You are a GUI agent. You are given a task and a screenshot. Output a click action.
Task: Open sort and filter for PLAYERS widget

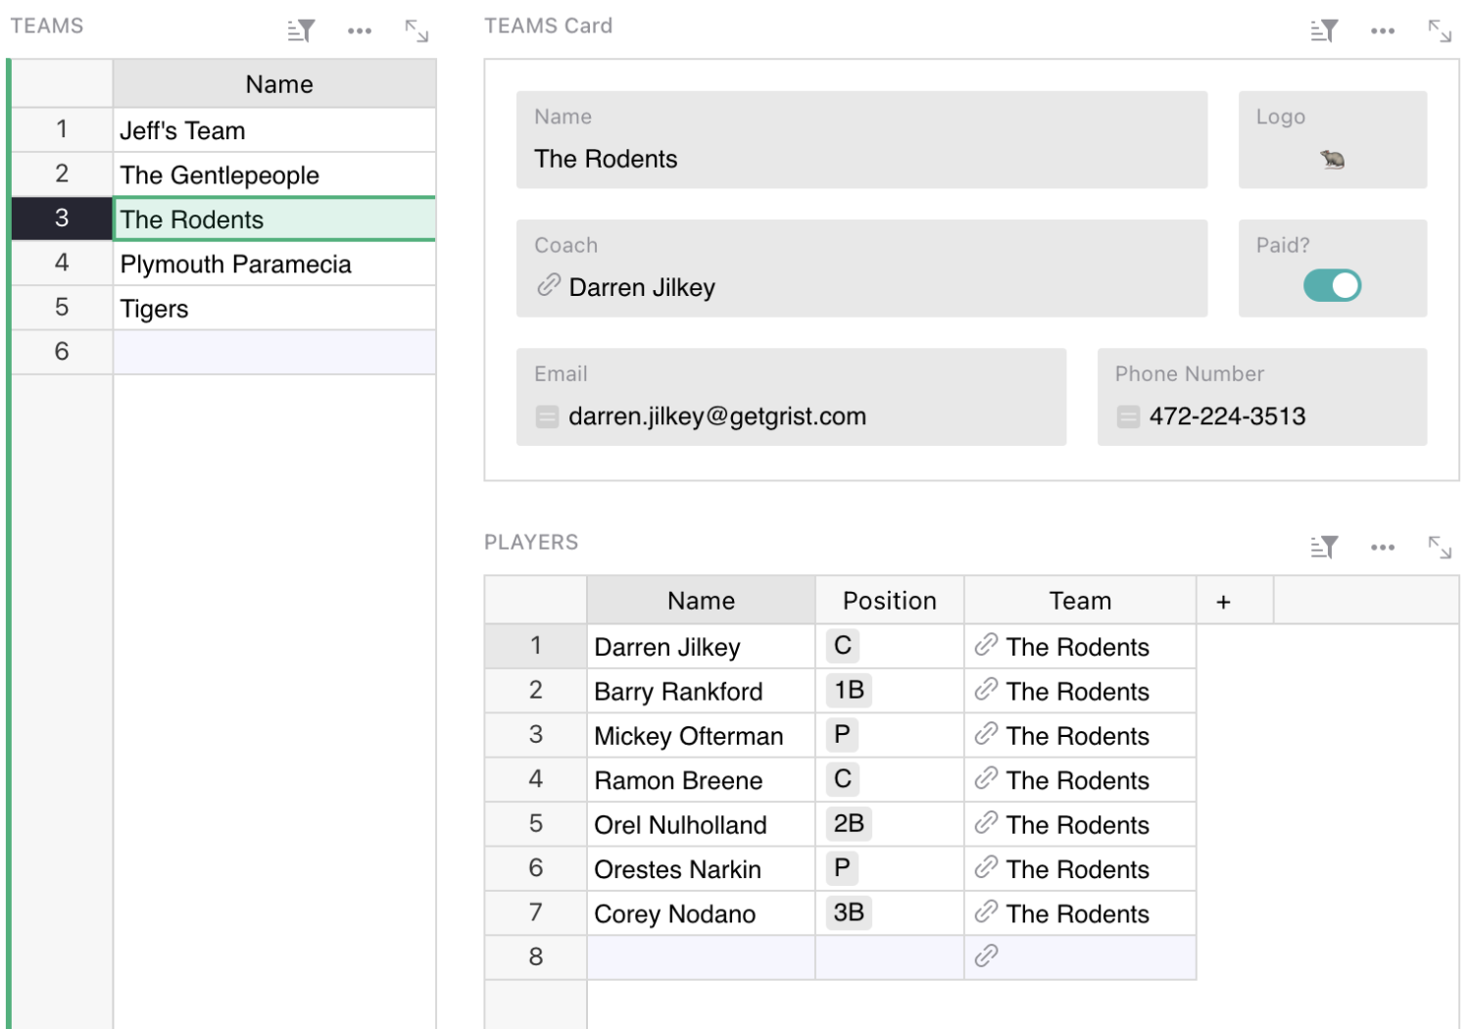(x=1325, y=547)
